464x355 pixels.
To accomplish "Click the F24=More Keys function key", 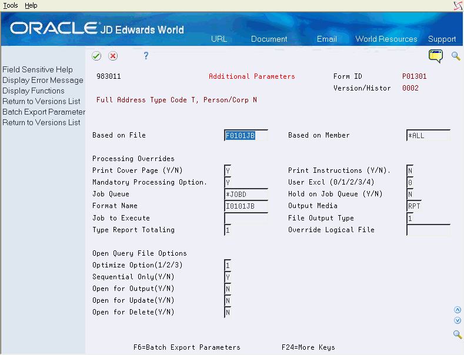I will click(x=308, y=347).
